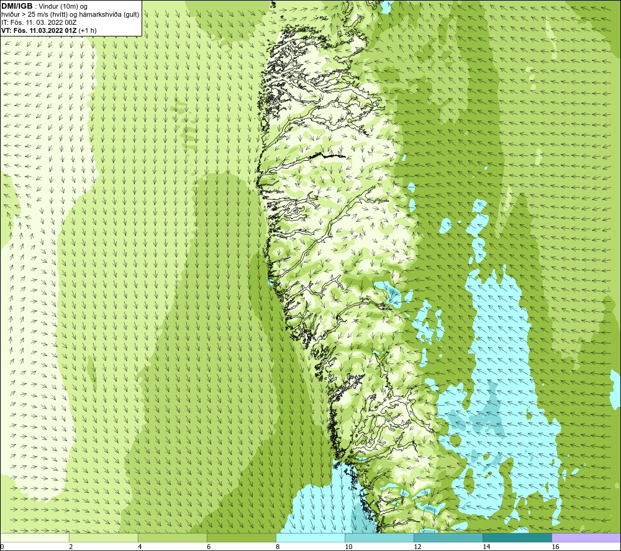Click the 0-2 m/s palest legend swatch

[x=35, y=538]
